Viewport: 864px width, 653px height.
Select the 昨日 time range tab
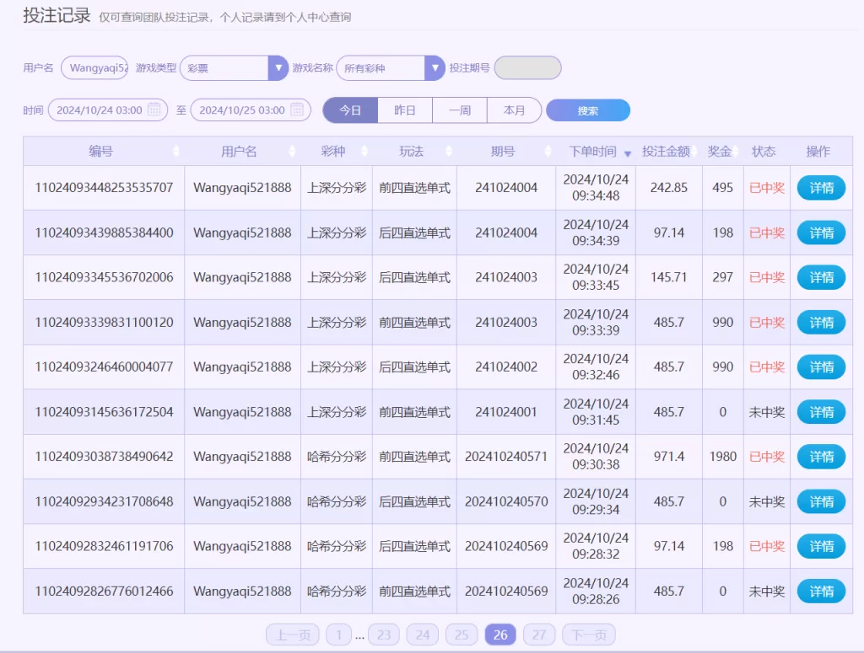(x=405, y=110)
